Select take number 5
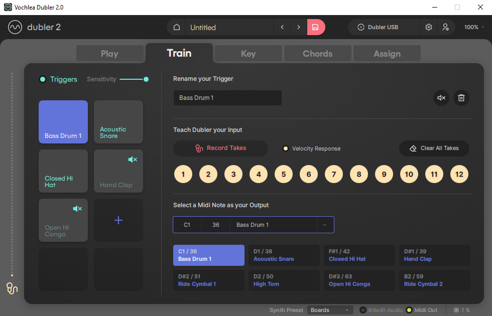Screen dimensions: 492x316 284,175
